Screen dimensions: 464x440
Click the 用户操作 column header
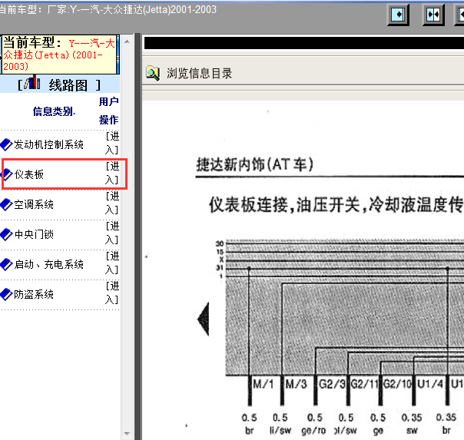pos(108,111)
